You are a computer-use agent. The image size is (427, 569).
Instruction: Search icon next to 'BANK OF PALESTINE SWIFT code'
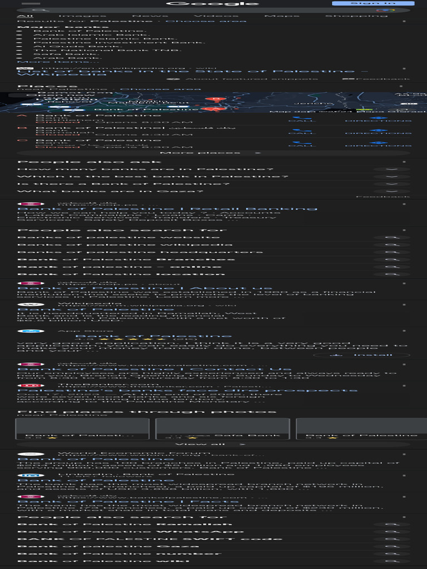392,539
